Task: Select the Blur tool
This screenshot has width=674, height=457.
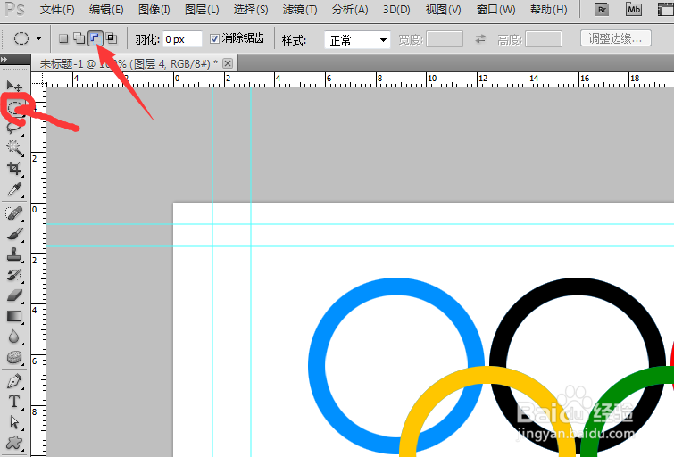Action: (14, 337)
